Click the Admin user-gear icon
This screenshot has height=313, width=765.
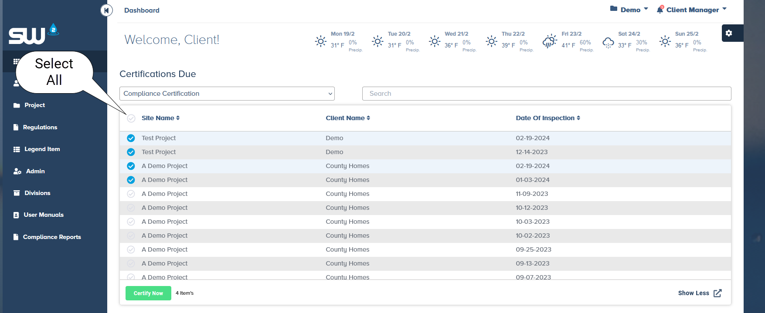point(17,171)
